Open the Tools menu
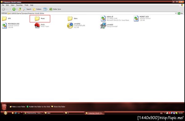Screen dimensions: 185x121 coord(27,5)
